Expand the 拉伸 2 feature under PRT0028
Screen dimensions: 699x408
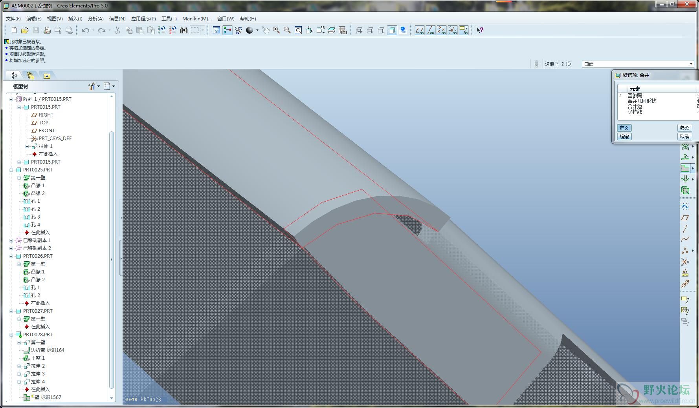coord(19,366)
